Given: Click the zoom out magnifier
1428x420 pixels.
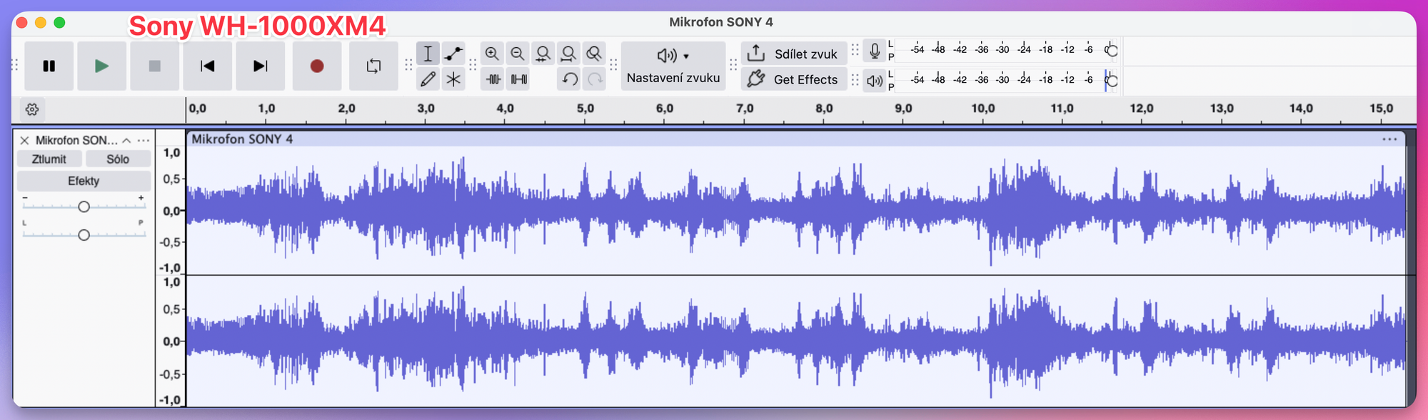Looking at the screenshot, I should (x=518, y=54).
